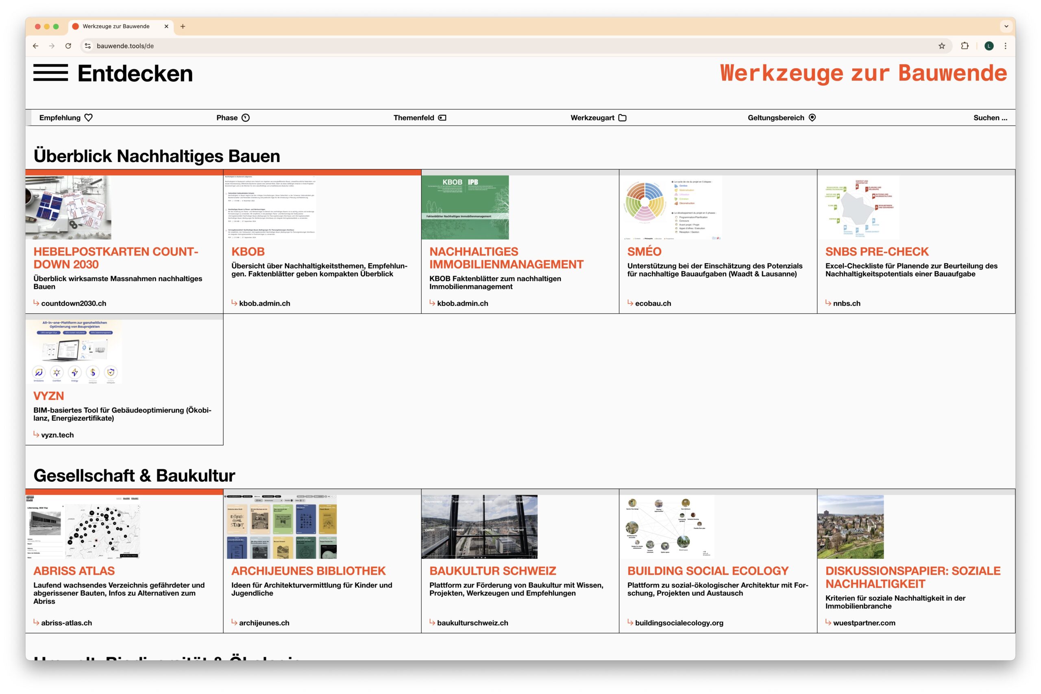The image size is (1041, 694).
Task: Follow the countdown2030.ch link
Action: (x=74, y=303)
